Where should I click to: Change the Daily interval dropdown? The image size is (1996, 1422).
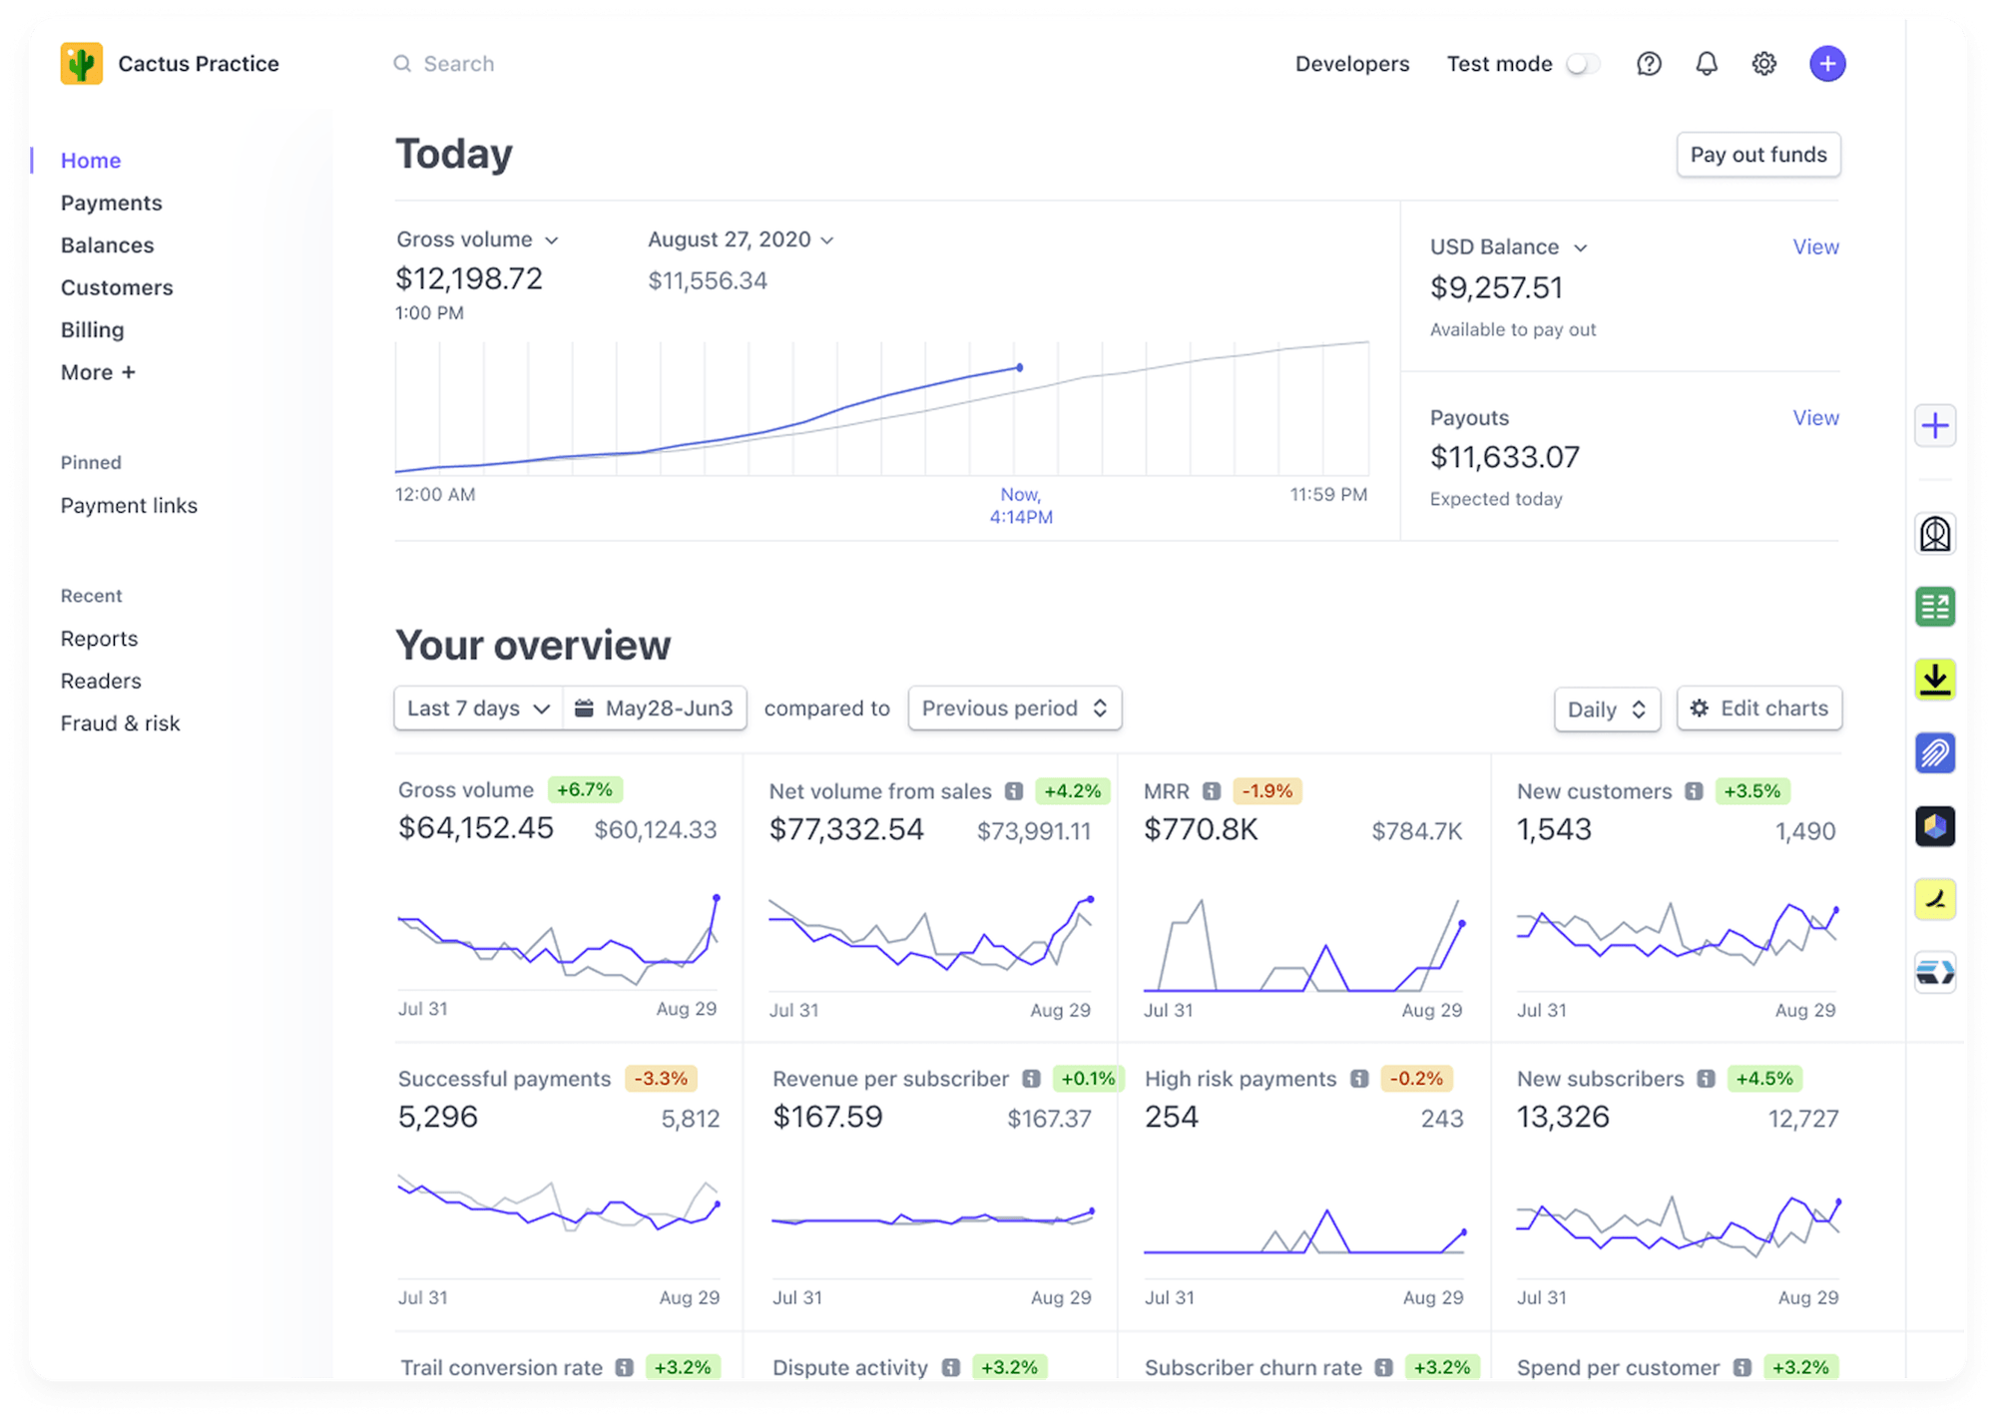(1606, 709)
